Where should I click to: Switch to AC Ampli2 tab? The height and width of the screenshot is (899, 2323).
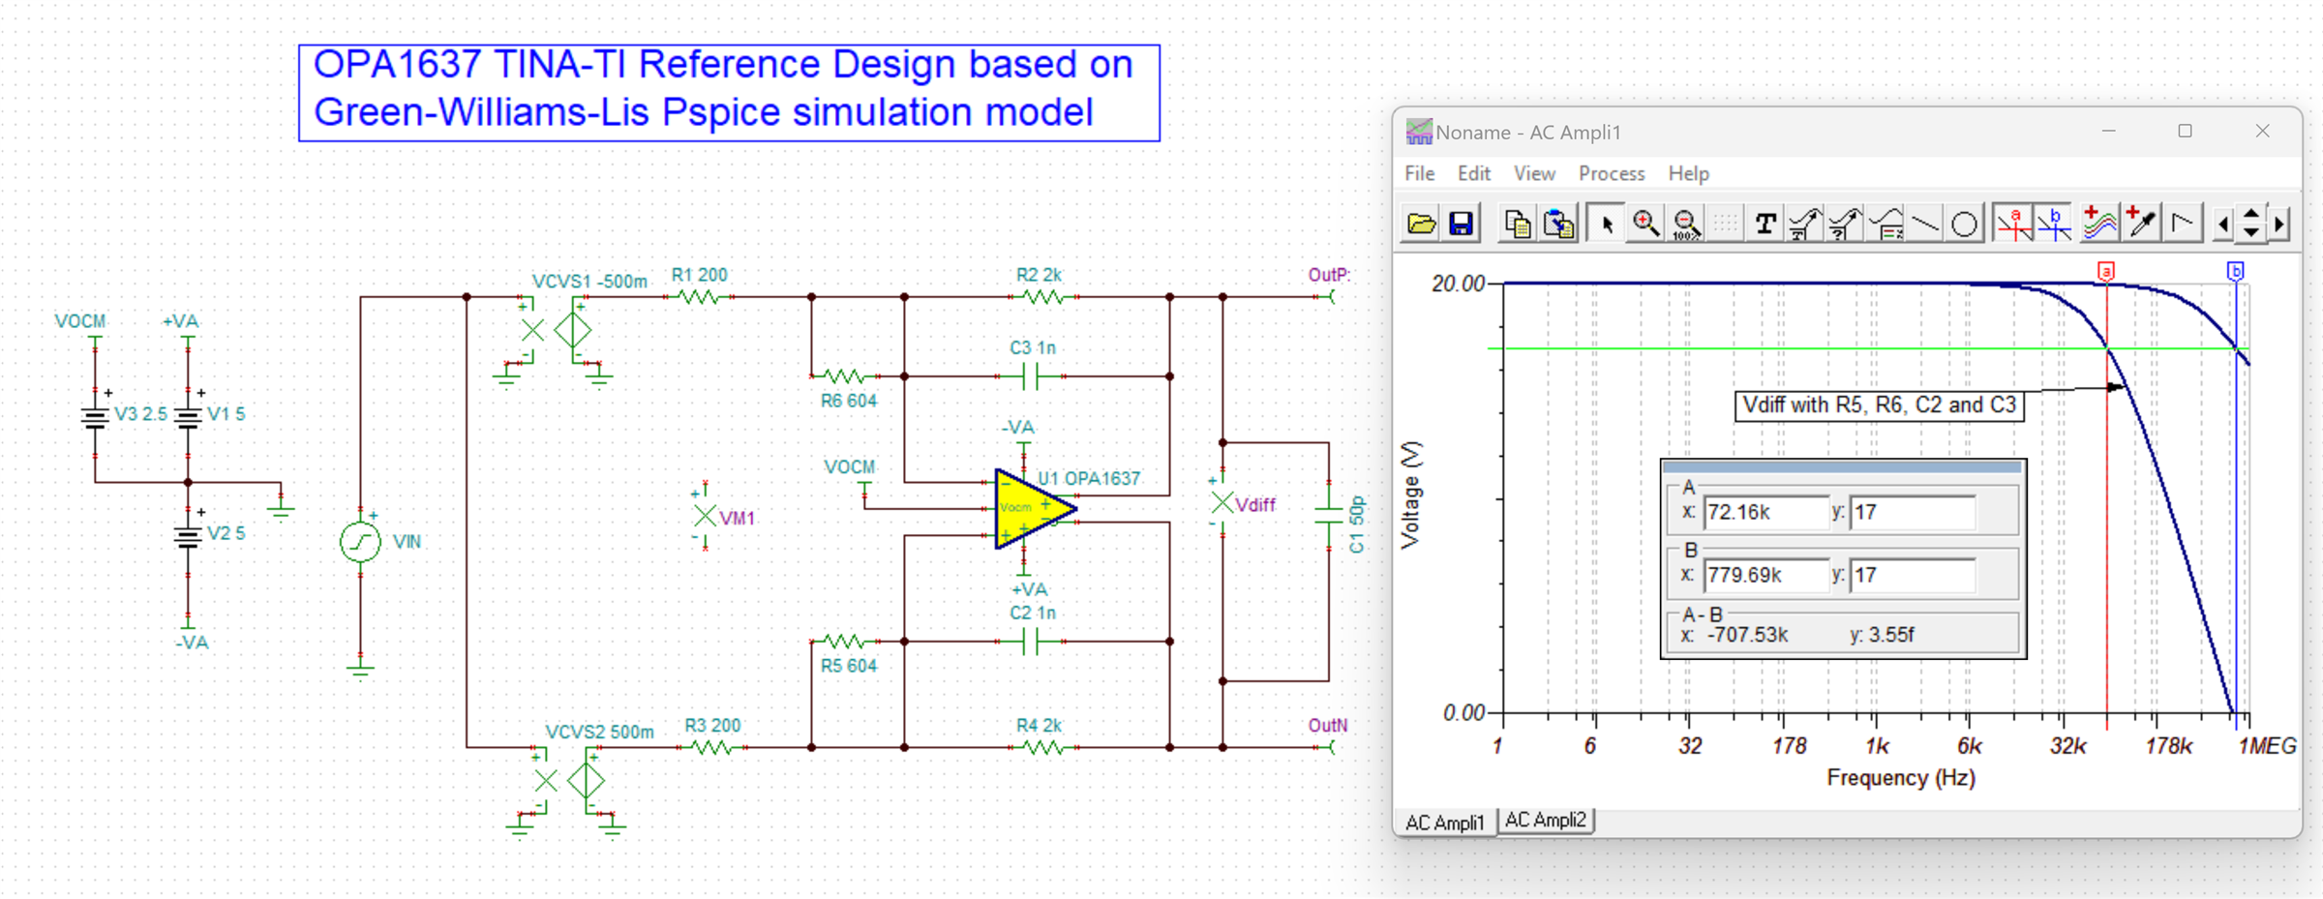coord(1545,820)
